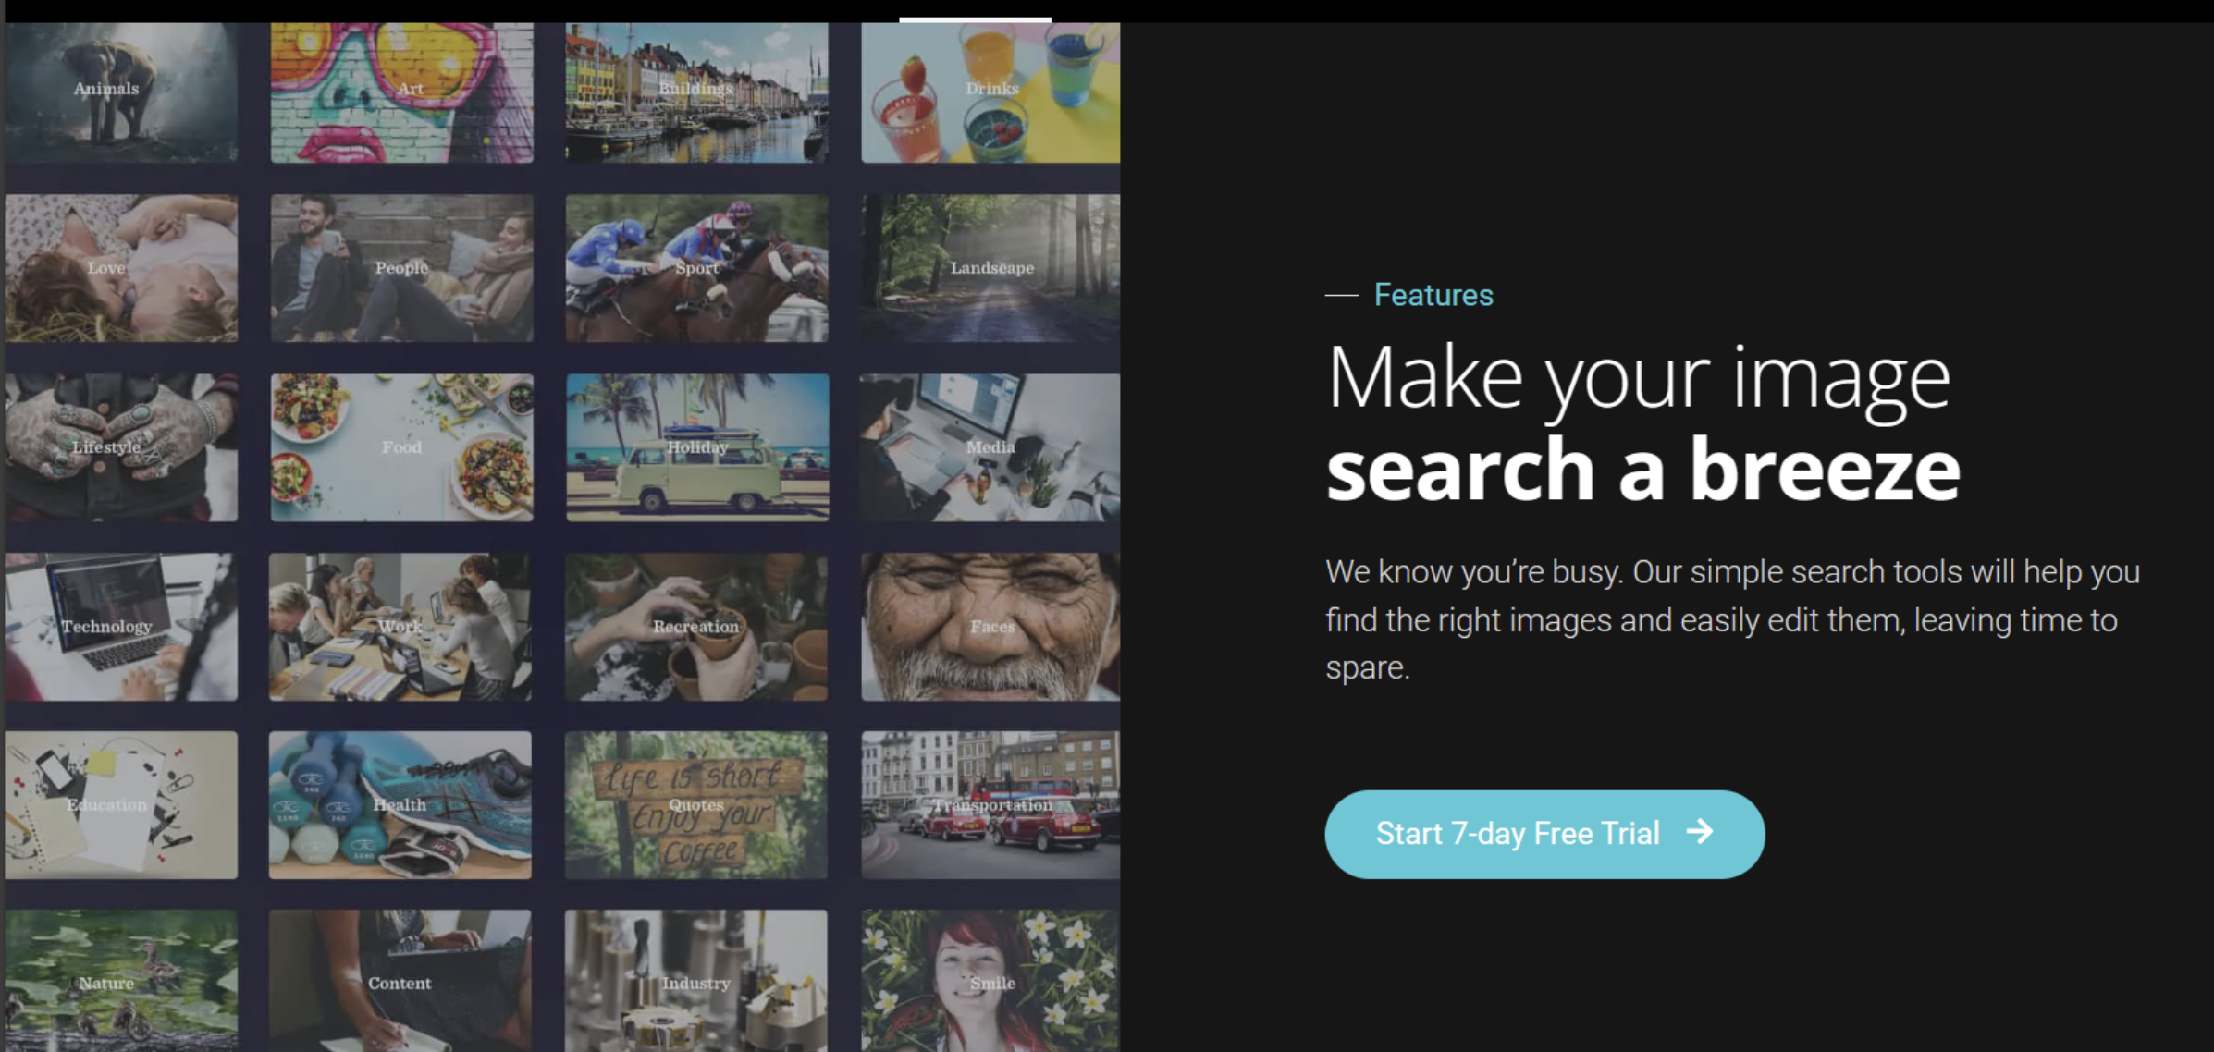Open the Quotes category tile
The height and width of the screenshot is (1052, 2214).
[x=695, y=805]
